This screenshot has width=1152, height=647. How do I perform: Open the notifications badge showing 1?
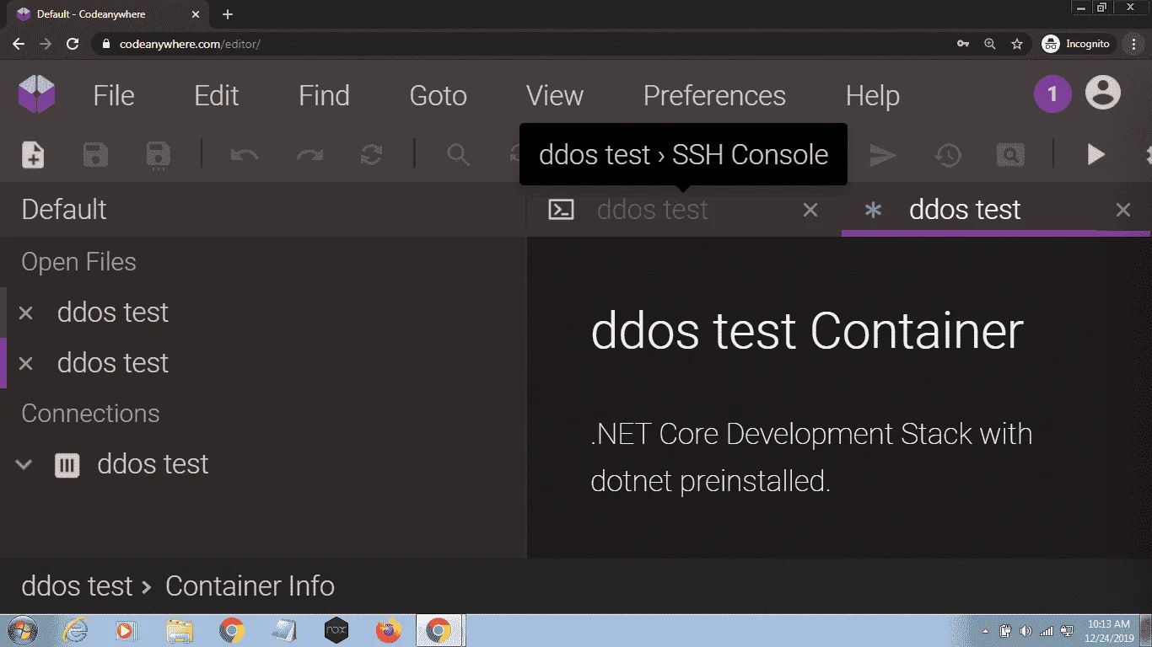1052,94
